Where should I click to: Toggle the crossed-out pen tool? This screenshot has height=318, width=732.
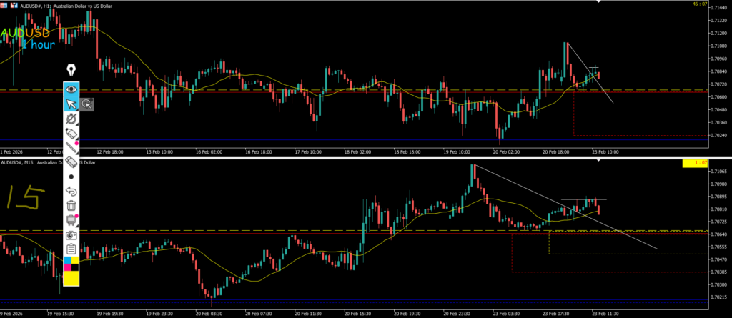click(71, 119)
